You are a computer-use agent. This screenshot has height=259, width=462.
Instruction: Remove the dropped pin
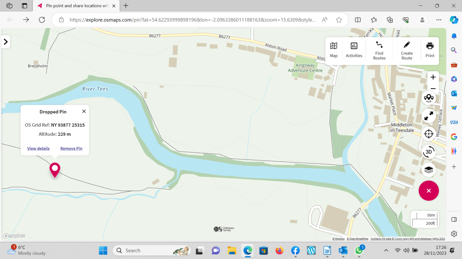[71, 148]
